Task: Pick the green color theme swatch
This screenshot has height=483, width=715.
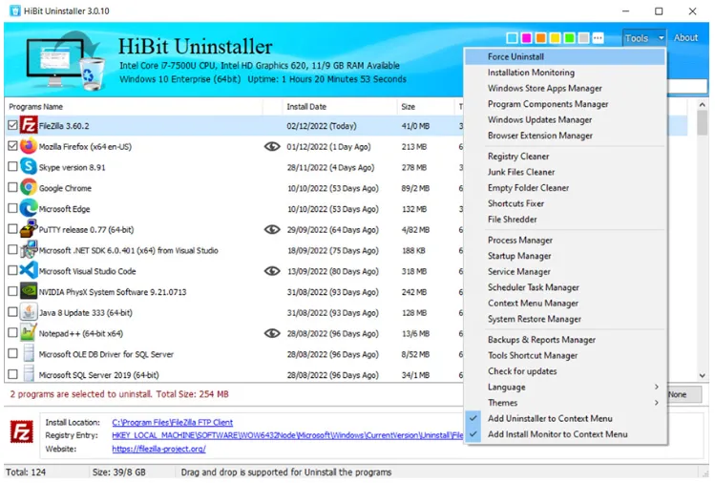Action: click(569, 38)
